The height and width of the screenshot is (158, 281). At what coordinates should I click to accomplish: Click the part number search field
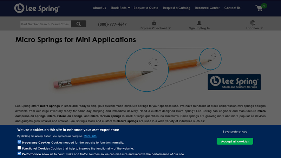[45, 24]
